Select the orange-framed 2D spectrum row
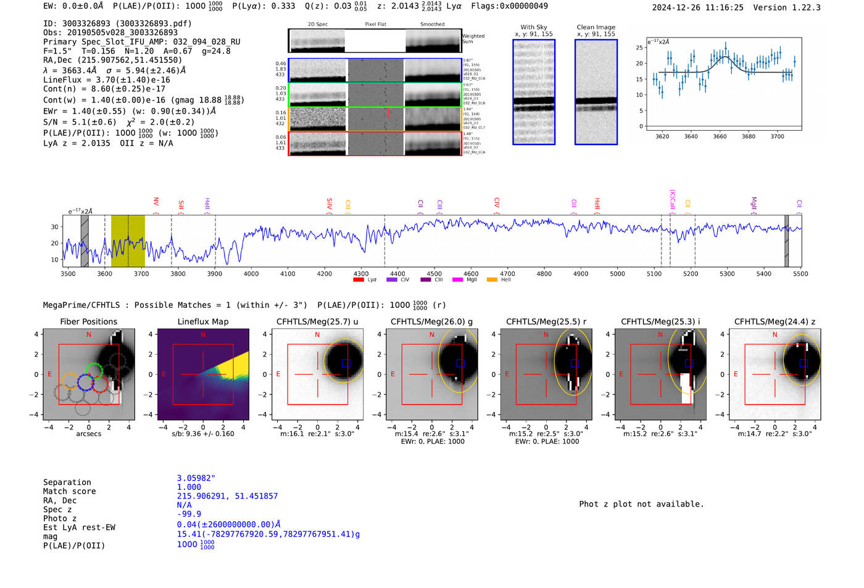This screenshot has width=864, height=588. click(375, 119)
